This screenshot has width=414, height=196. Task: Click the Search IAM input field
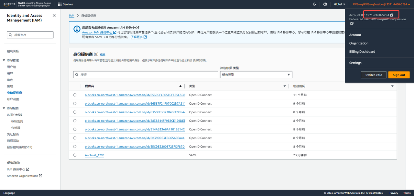(x=30, y=35)
